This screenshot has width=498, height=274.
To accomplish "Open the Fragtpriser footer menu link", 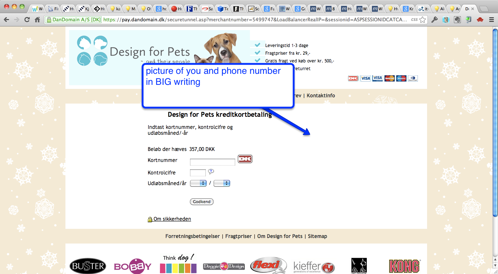I will [x=239, y=236].
